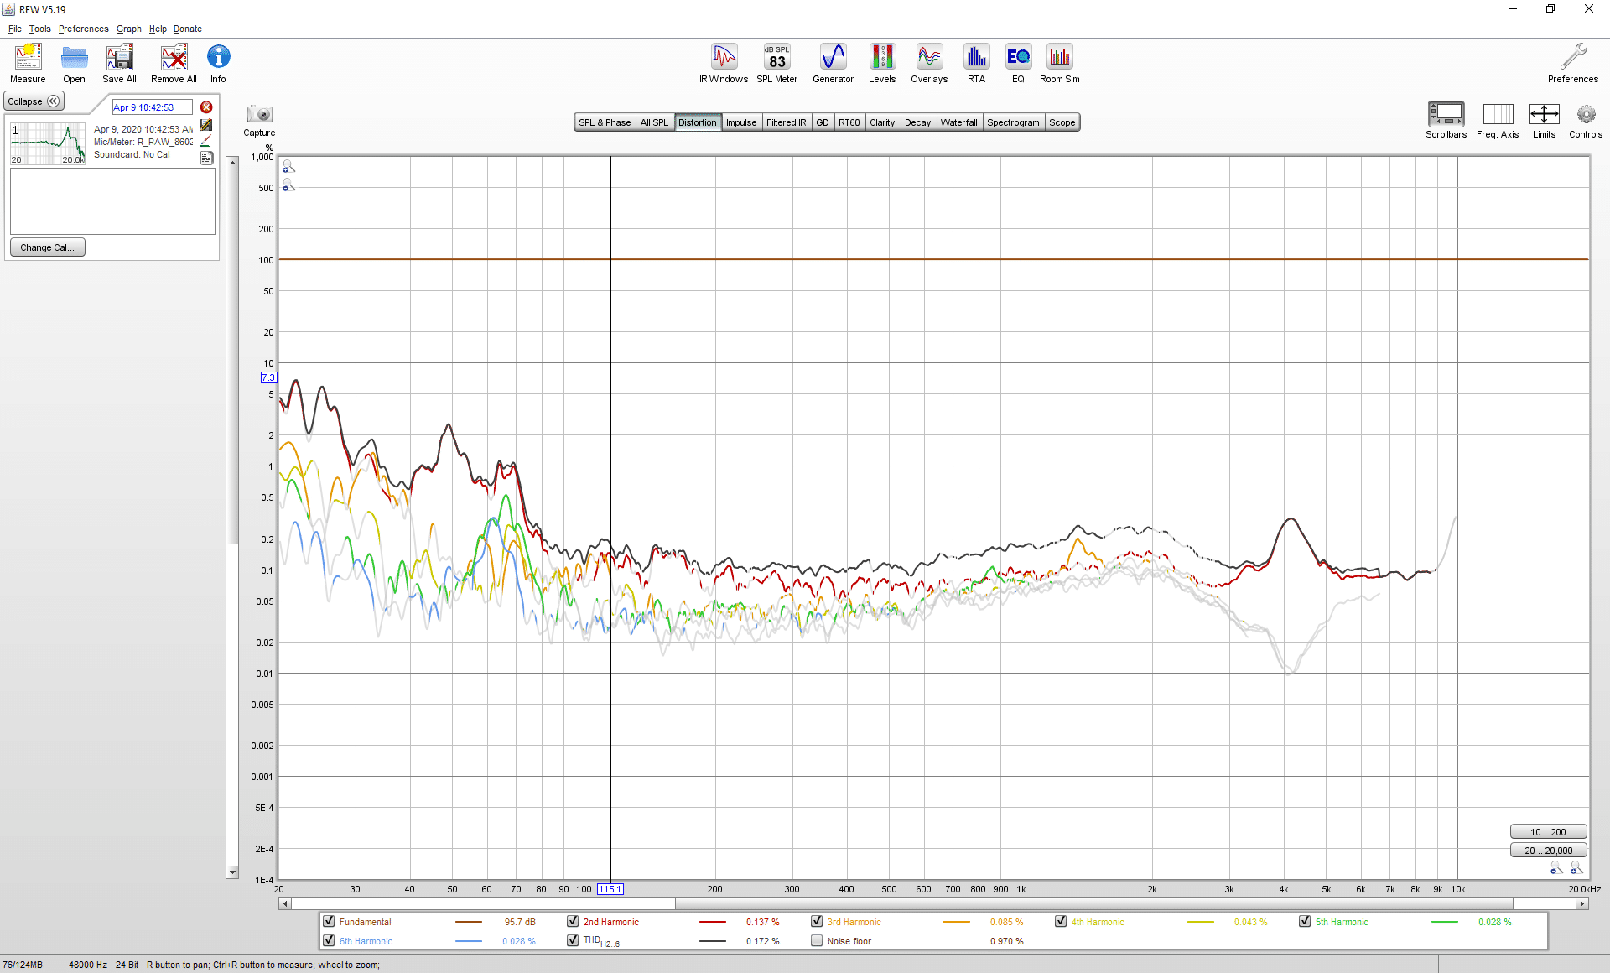Uncheck the Fundamental trace checkbox
The image size is (1610, 973).
329,921
